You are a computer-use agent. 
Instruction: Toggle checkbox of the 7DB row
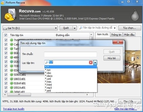point(6,66)
